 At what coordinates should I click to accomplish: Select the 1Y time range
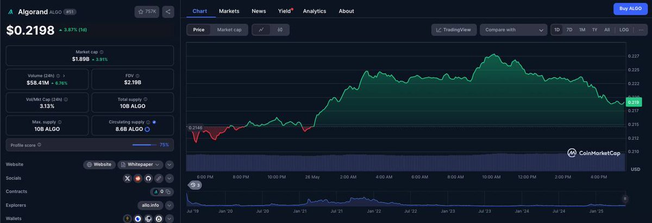[x=595, y=30]
